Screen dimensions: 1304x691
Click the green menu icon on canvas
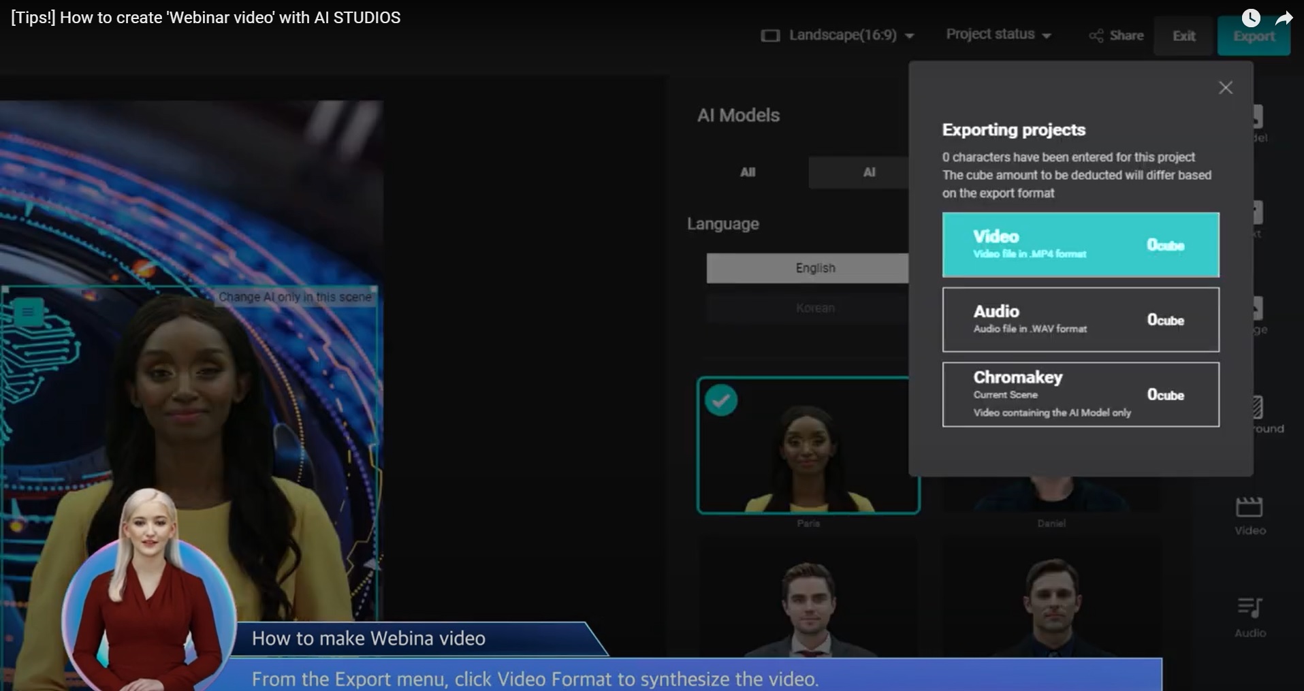(x=28, y=312)
